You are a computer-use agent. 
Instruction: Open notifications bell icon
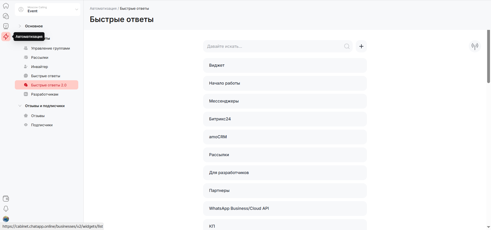point(6,209)
